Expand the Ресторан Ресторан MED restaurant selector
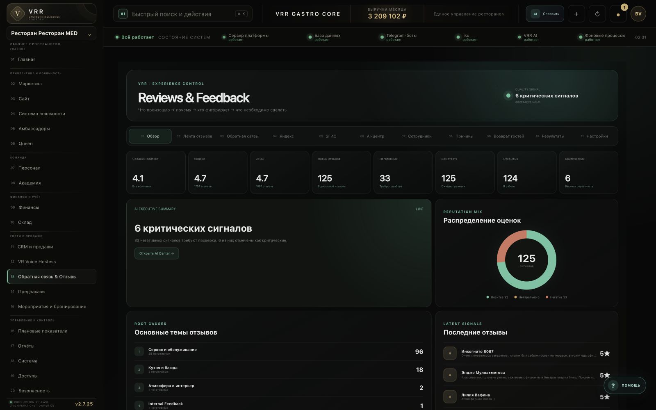Screen dimensions: 656x410 (x=52, y=33)
